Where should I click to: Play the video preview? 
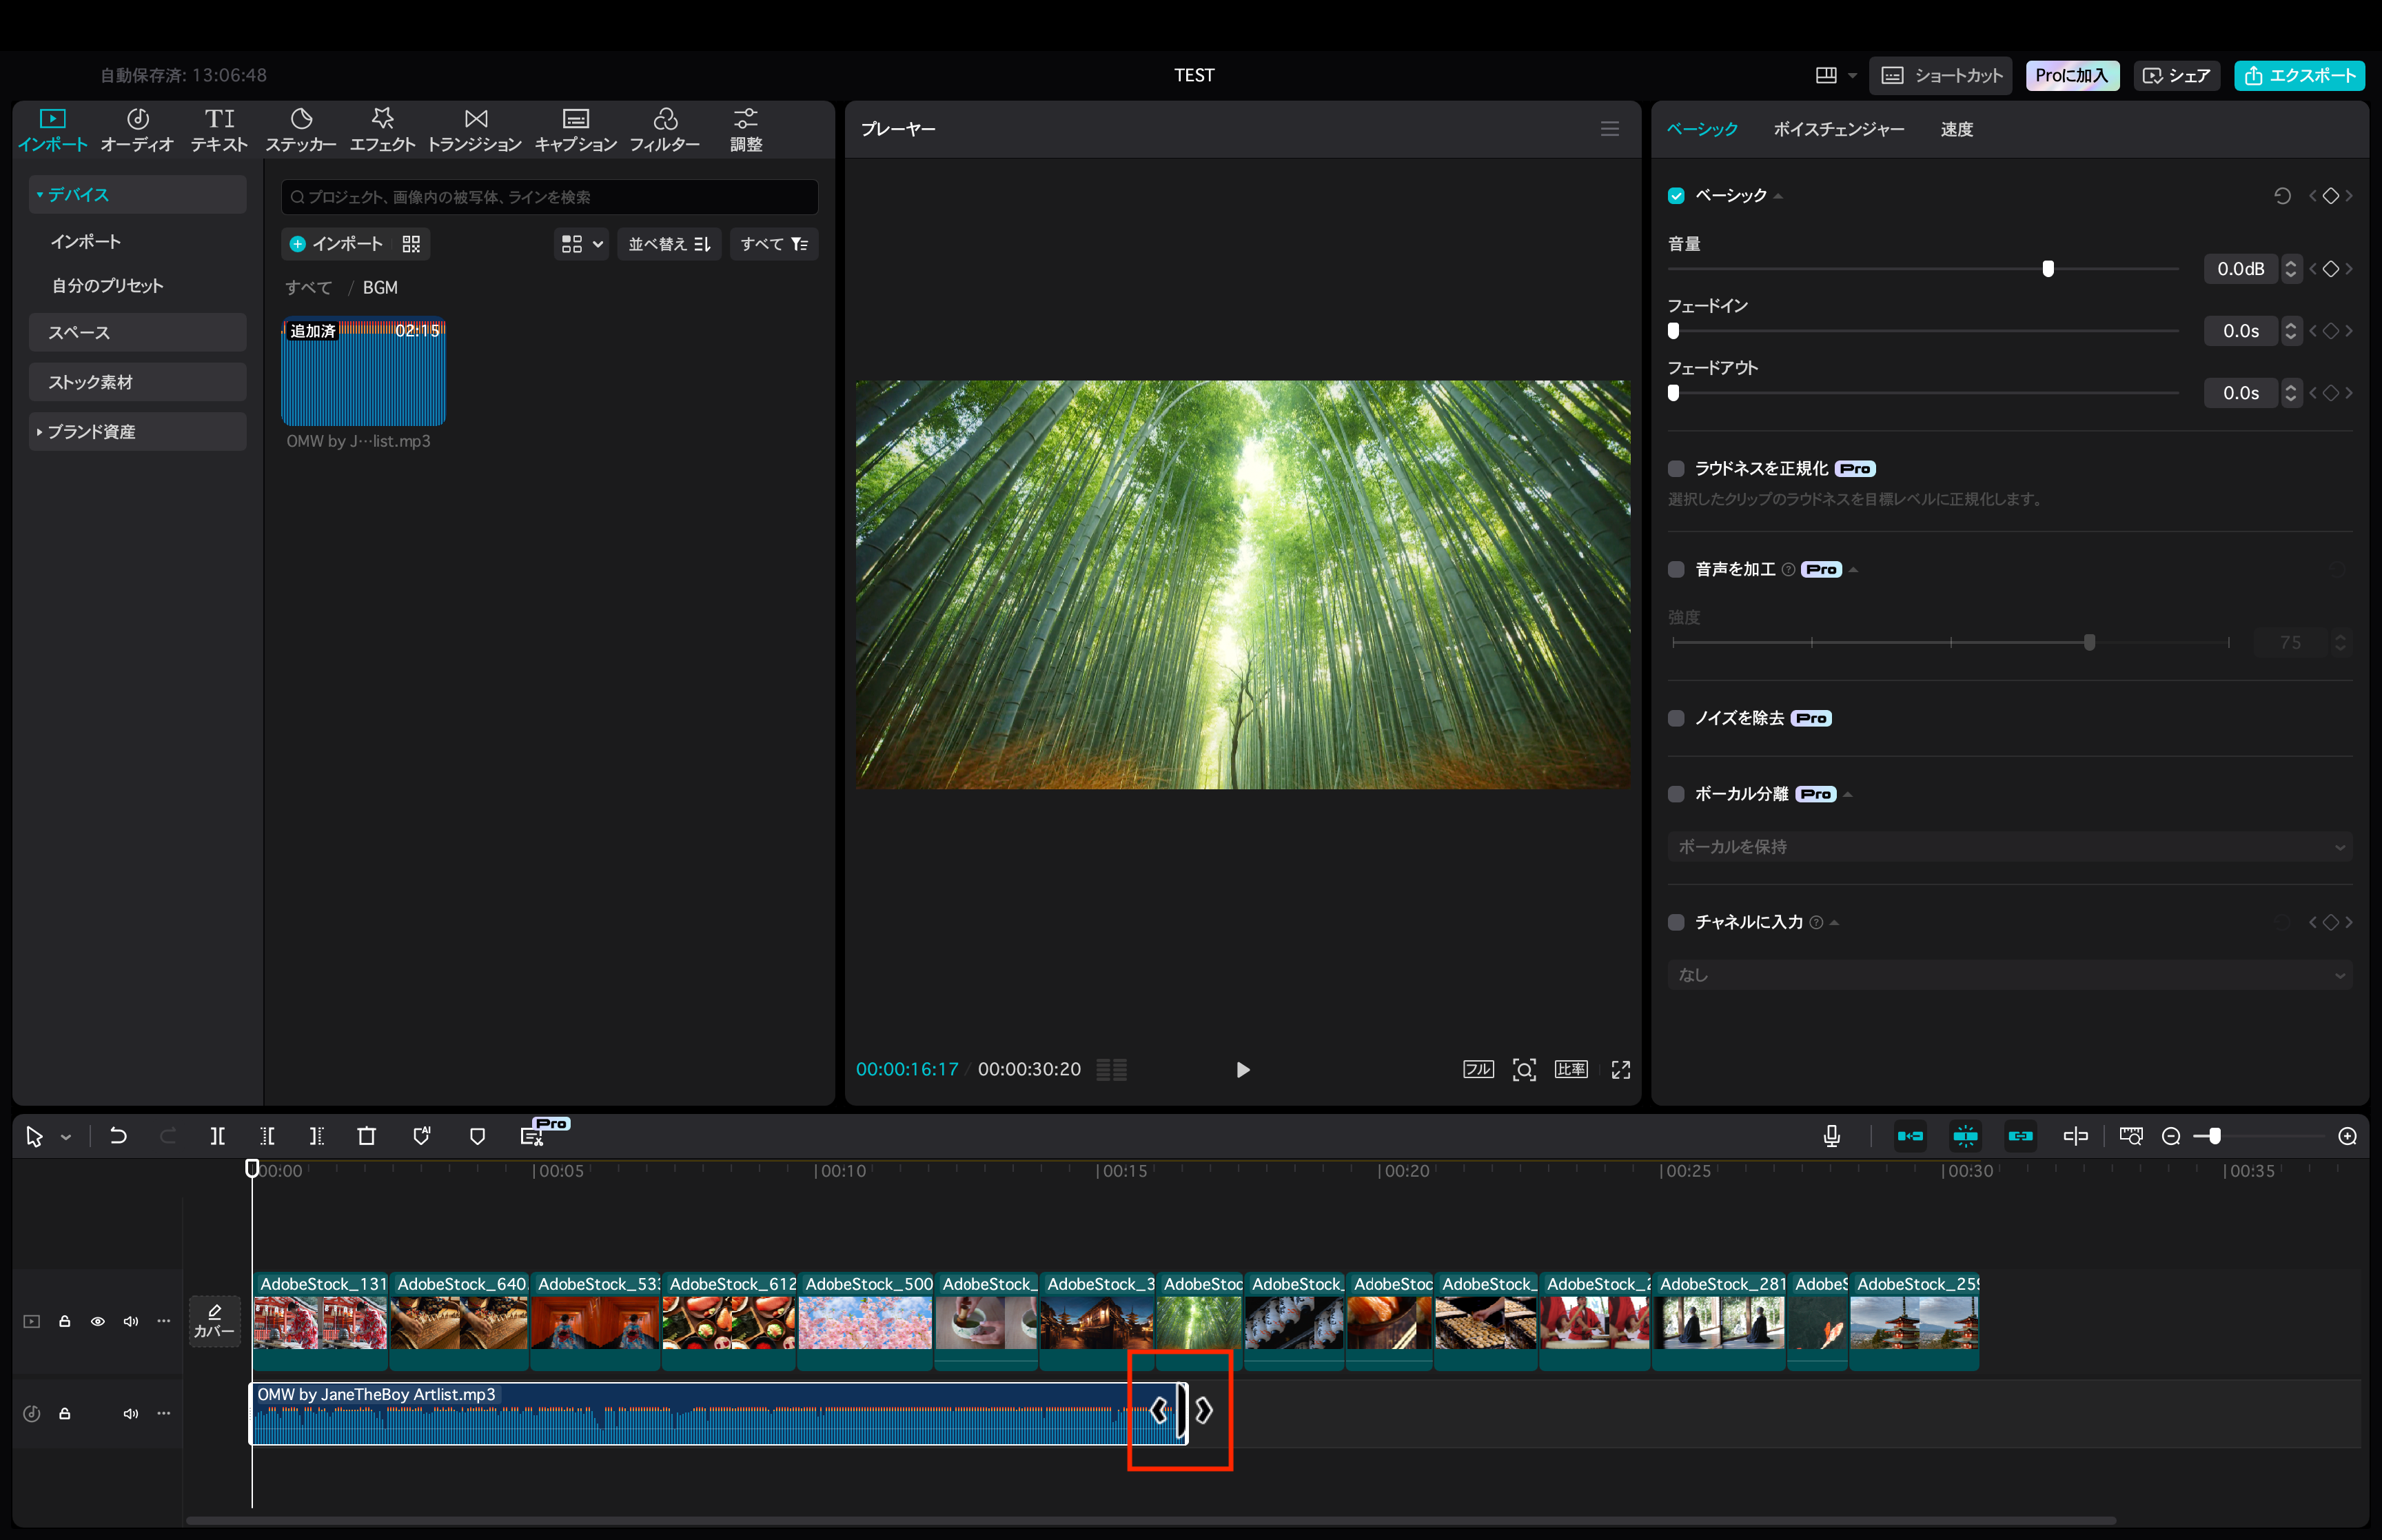pos(1243,1070)
